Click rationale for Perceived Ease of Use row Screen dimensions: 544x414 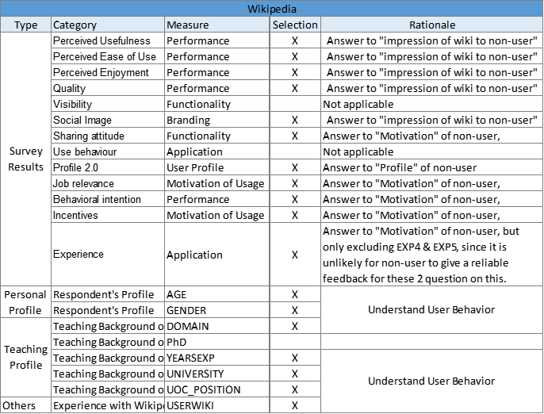432,56
